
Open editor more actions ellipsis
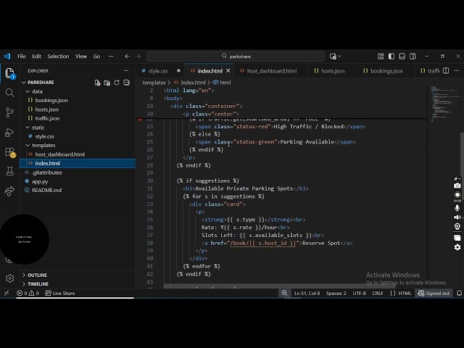click(457, 71)
